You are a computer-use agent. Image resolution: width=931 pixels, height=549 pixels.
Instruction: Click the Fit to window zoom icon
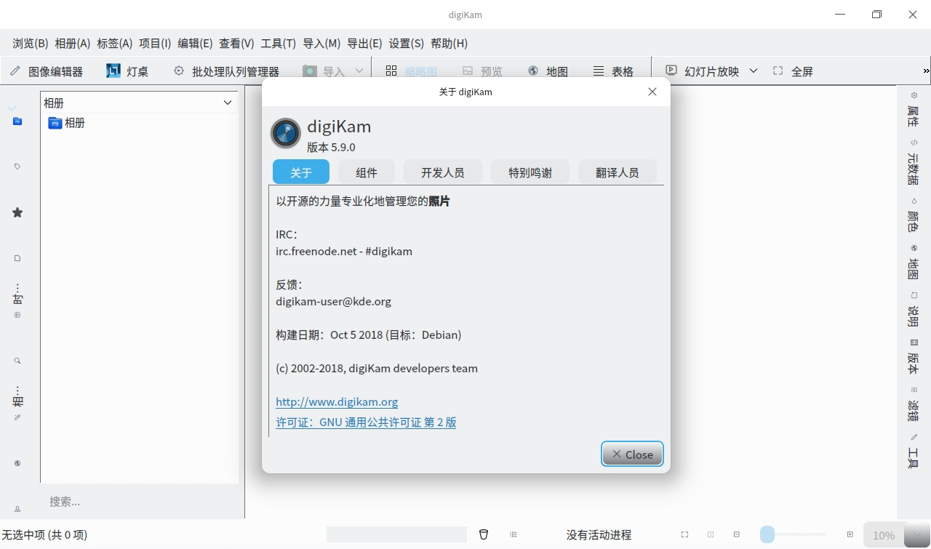[684, 534]
